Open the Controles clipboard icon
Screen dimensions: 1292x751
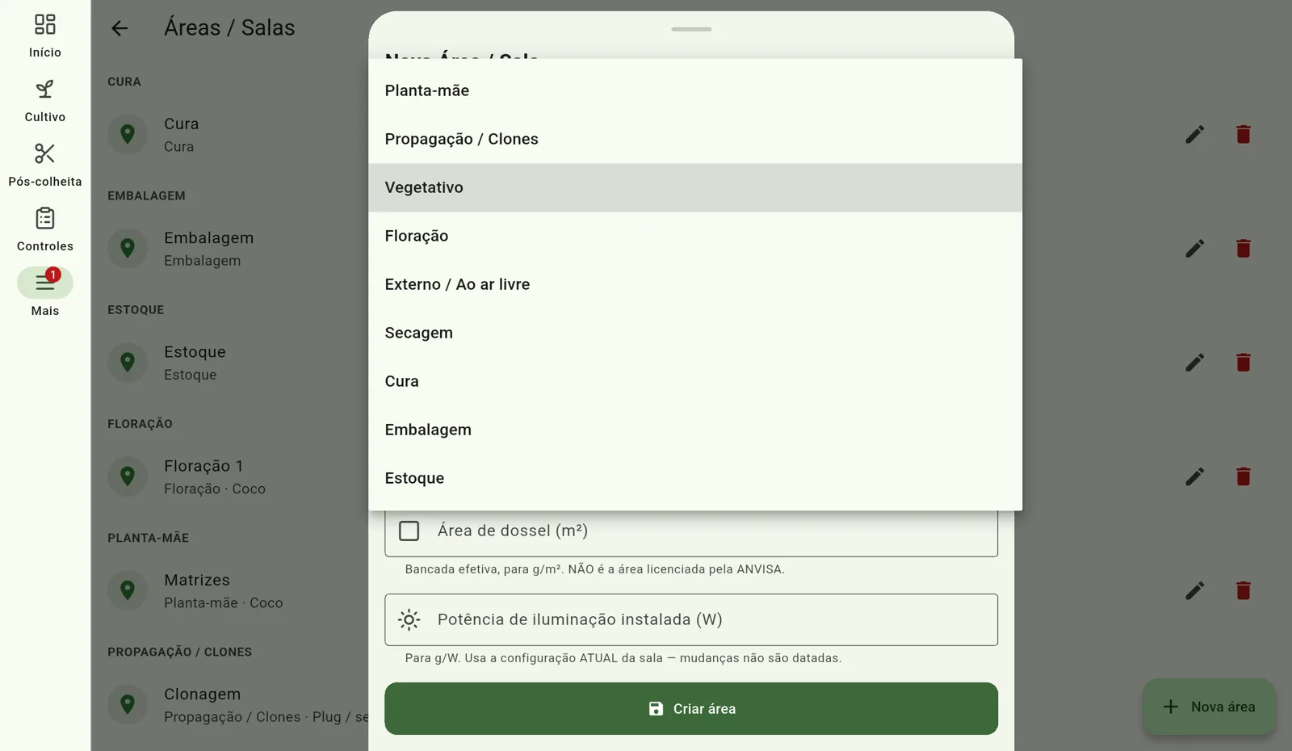(x=45, y=219)
